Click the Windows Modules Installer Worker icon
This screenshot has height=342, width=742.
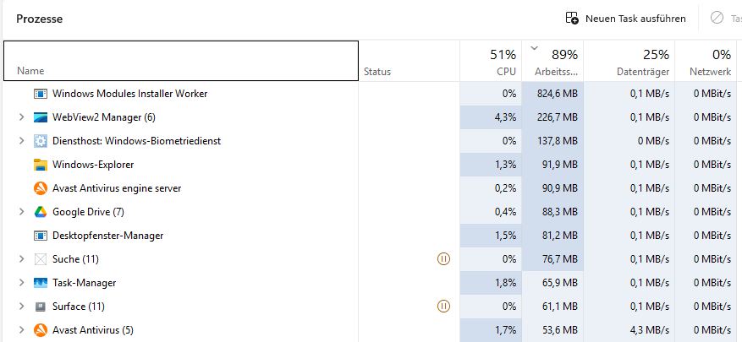41,94
